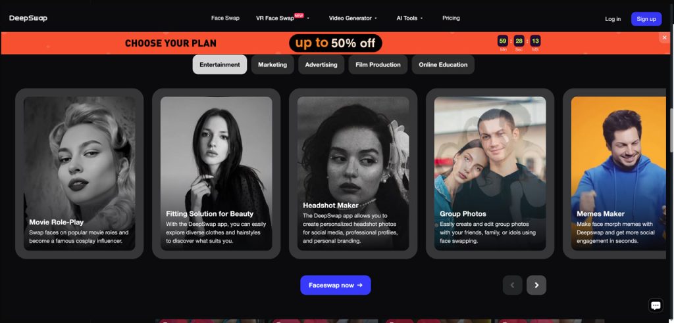Open the Movie Role-Play card

point(79,173)
